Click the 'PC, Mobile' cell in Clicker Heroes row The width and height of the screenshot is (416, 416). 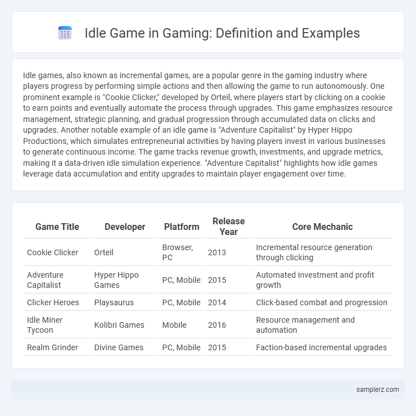pyautogui.click(x=181, y=302)
